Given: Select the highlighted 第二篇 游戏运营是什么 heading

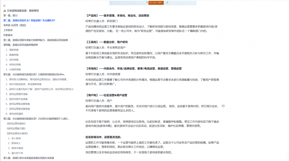Looking at the screenshot, I should coord(29,20).
